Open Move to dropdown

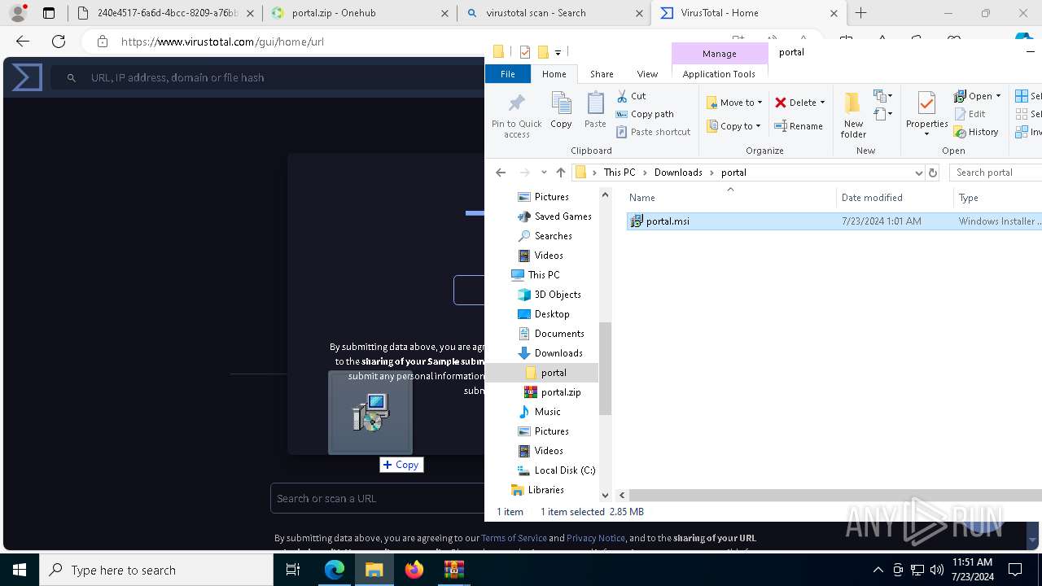click(734, 103)
